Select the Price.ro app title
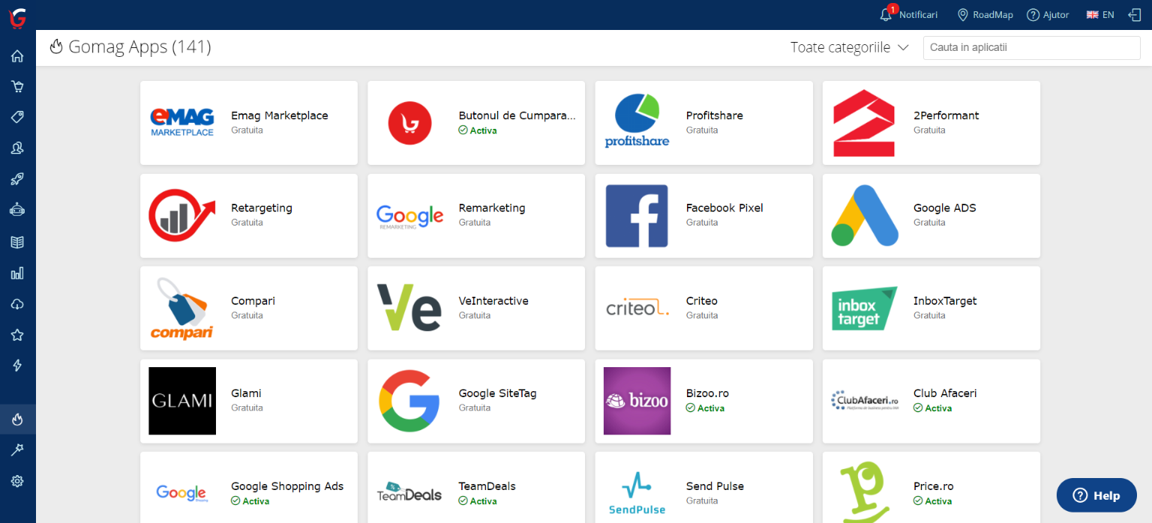Viewport: 1152px width, 523px height. [934, 486]
